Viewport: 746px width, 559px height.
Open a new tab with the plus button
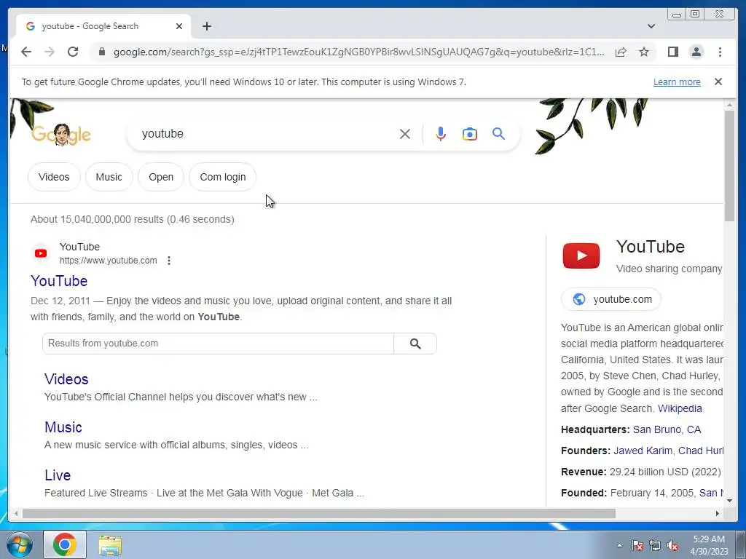(206, 26)
